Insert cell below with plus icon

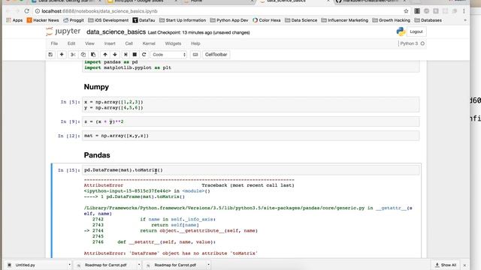tap(62, 55)
